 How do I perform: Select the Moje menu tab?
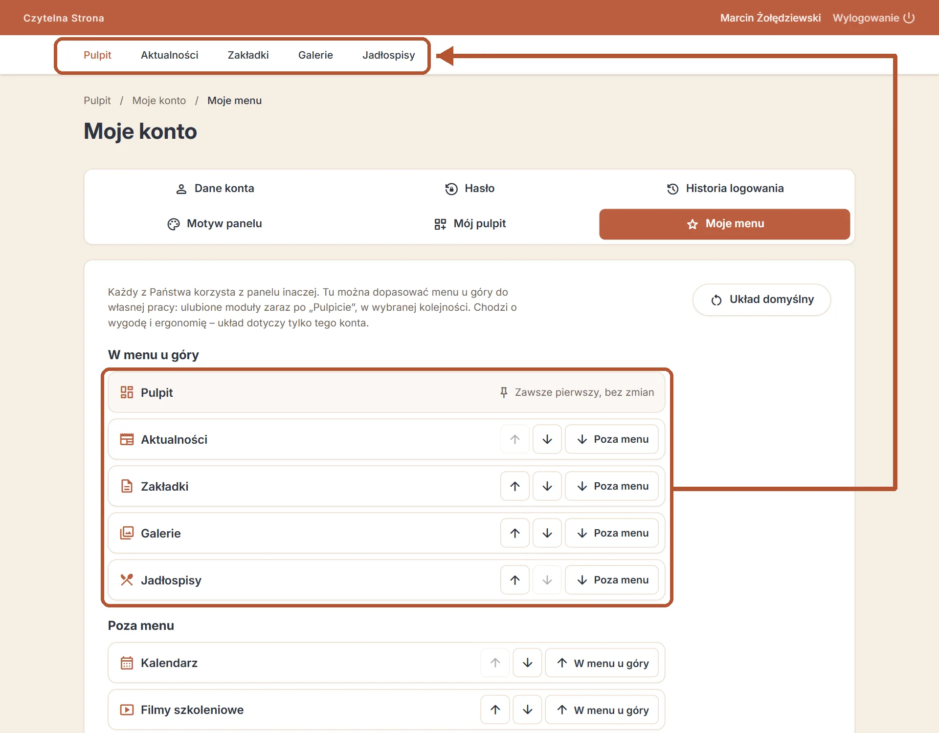725,224
